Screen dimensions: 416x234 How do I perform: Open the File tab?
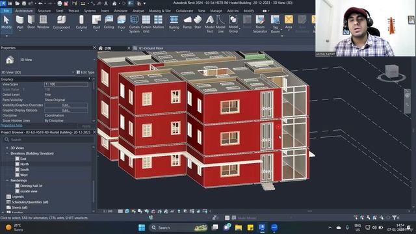point(6,11)
